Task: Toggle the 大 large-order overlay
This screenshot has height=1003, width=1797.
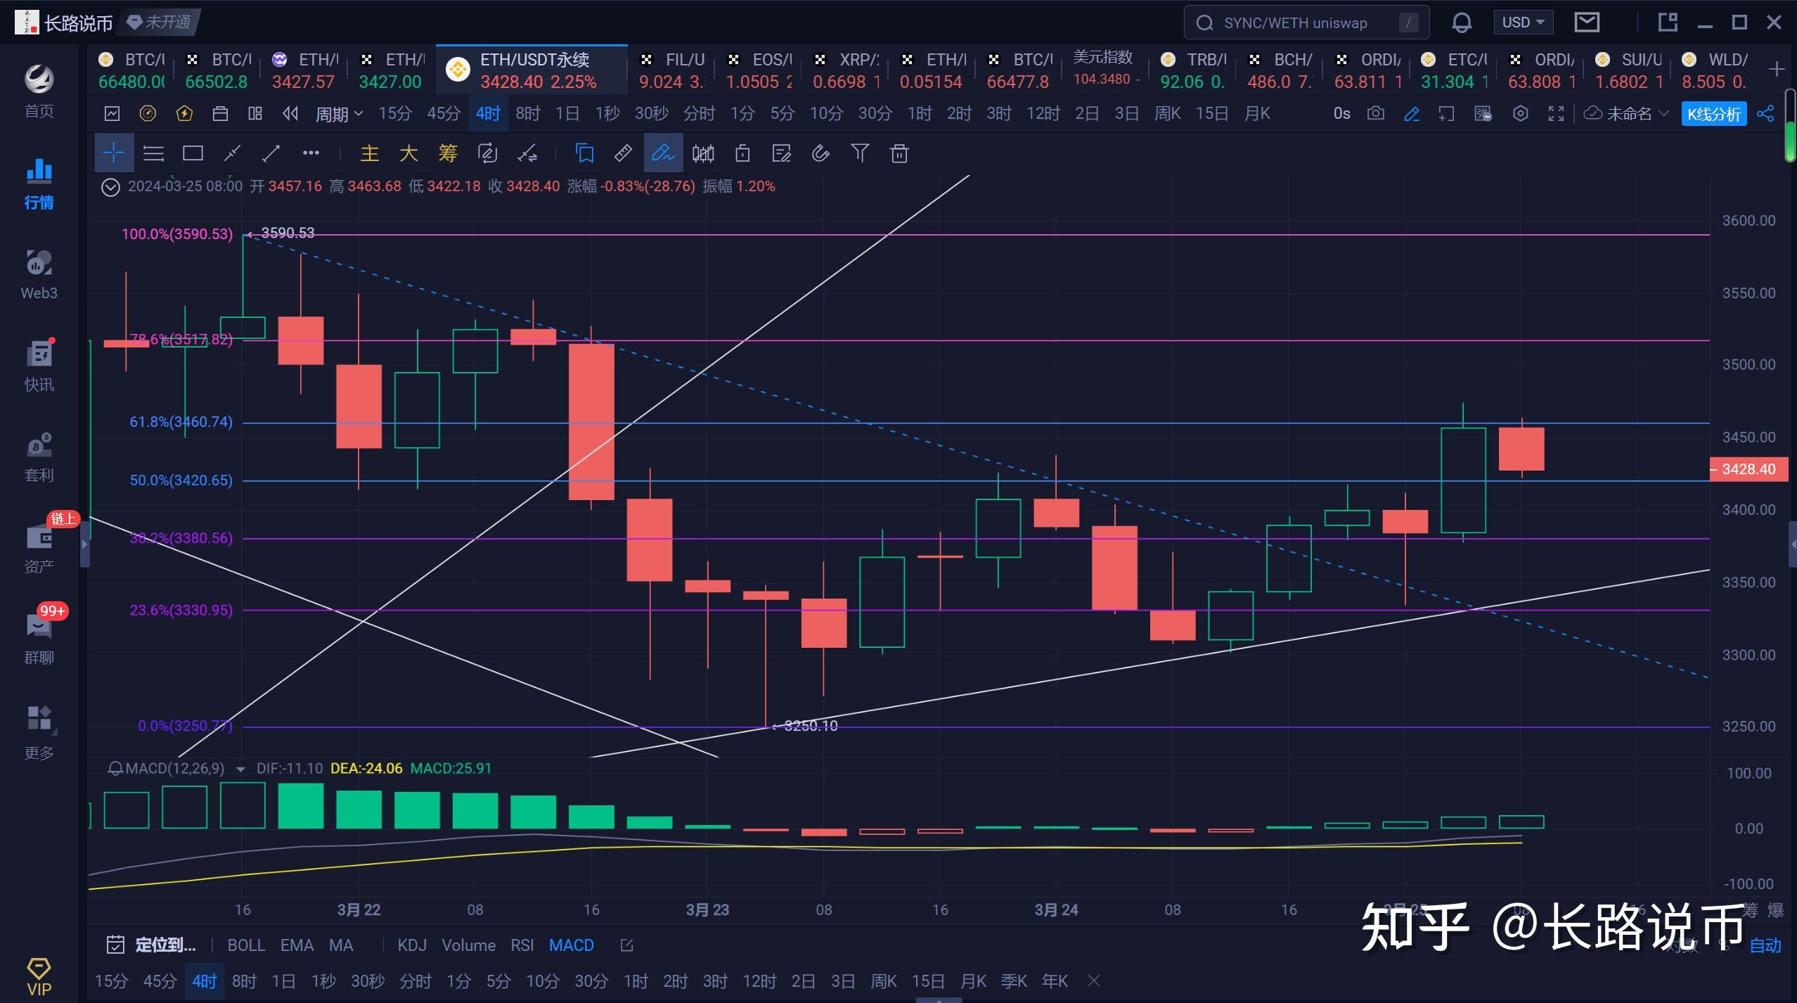Action: pyautogui.click(x=408, y=153)
